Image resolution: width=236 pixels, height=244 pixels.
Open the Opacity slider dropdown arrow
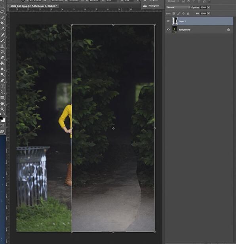point(208,7)
